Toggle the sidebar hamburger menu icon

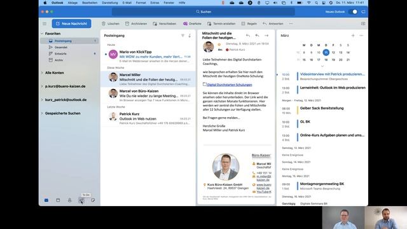click(45, 24)
